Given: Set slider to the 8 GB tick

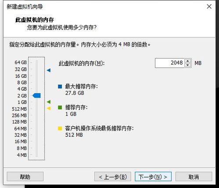Looking at the screenshot, I should click(36, 83).
